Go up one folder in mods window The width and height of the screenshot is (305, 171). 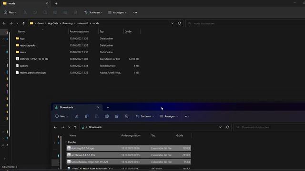pyautogui.click(x=23, y=23)
